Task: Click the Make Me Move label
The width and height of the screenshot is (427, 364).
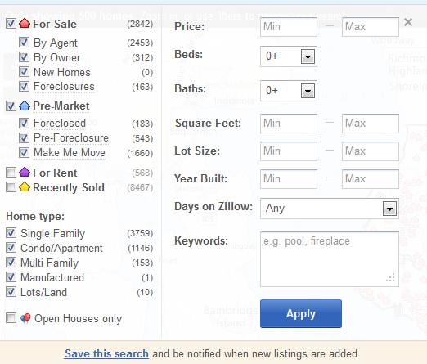Action: pyautogui.click(x=70, y=152)
